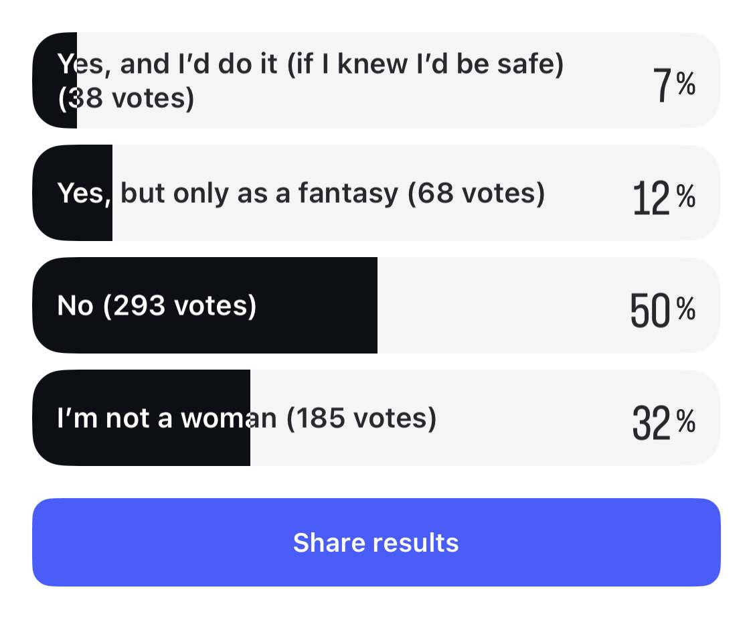The image size is (753, 620).
Task: Click the 32% percentage label
Action: click(x=664, y=422)
